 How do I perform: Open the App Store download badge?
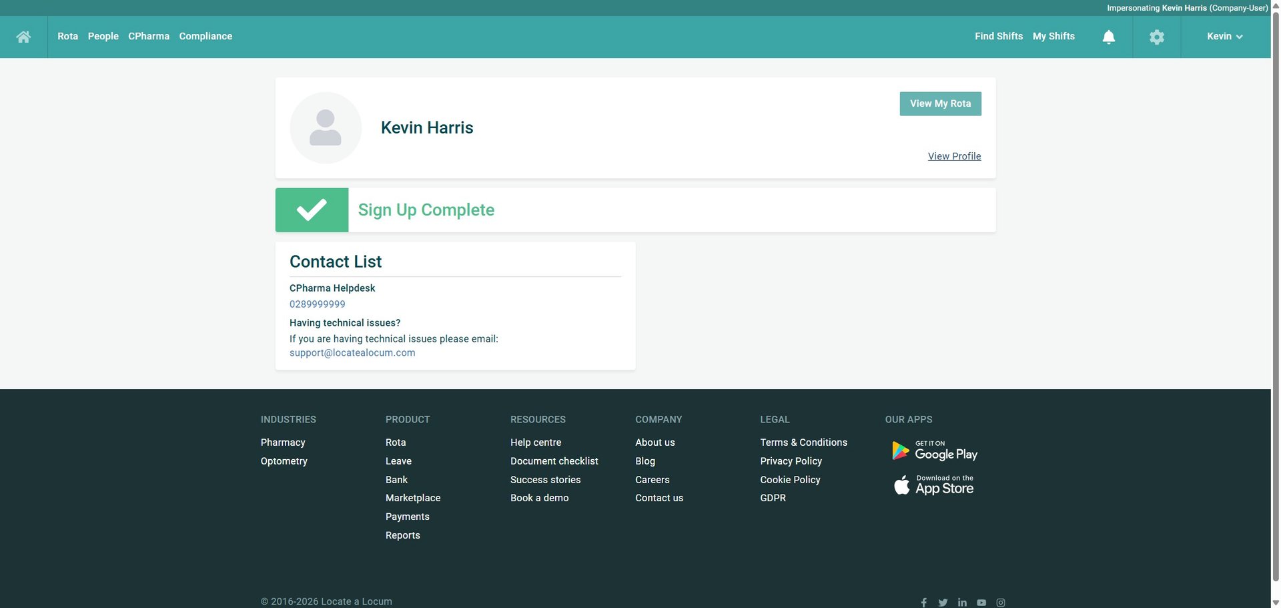(934, 485)
